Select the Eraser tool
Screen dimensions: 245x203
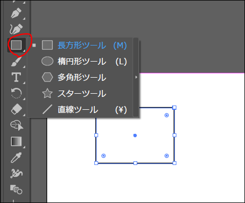[17, 109]
